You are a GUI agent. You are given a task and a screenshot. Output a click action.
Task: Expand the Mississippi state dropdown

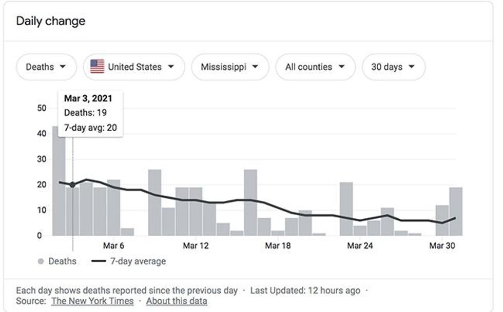pyautogui.click(x=229, y=67)
